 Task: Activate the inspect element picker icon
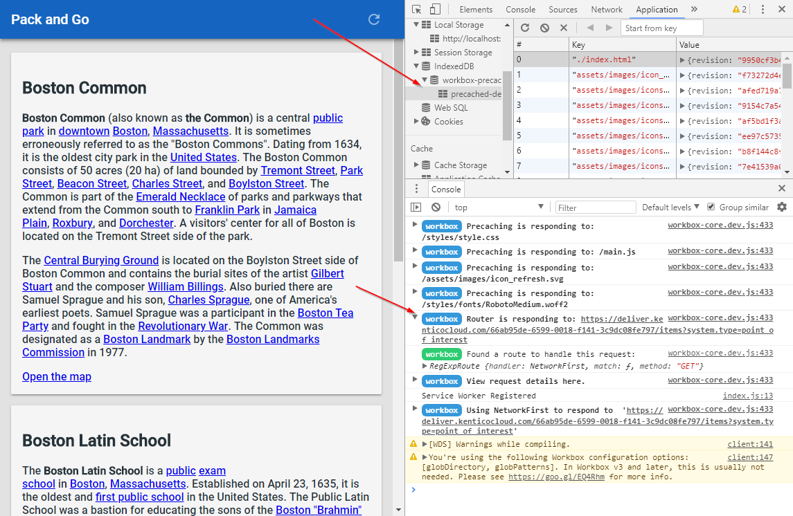tap(416, 10)
